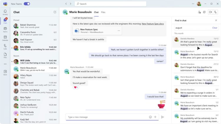Open result about deadline for submissions

[x=196, y=67]
